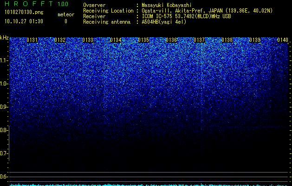Click the 1.1 frequency axis label
Viewport: 292px width, 186px height.
(x=4, y=60)
